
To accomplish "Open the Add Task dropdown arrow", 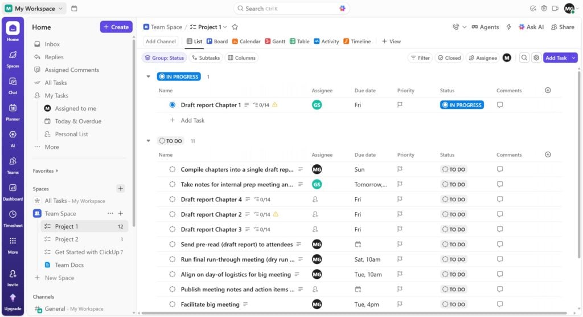I will click(574, 58).
